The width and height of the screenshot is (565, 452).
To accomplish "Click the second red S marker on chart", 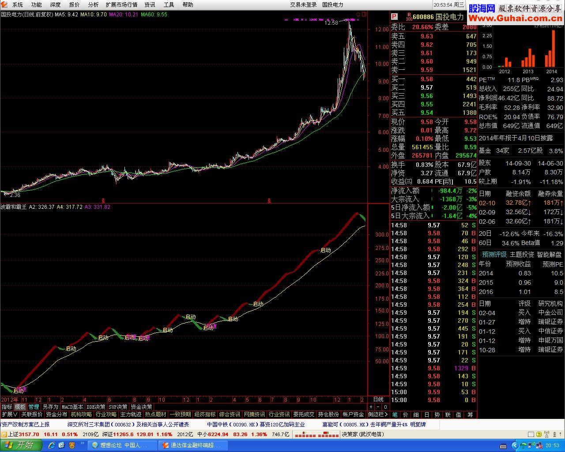I will 269,201.
